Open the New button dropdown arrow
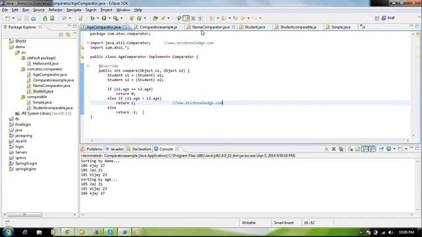Screen dimensions: 422x237 tap(13, 18)
